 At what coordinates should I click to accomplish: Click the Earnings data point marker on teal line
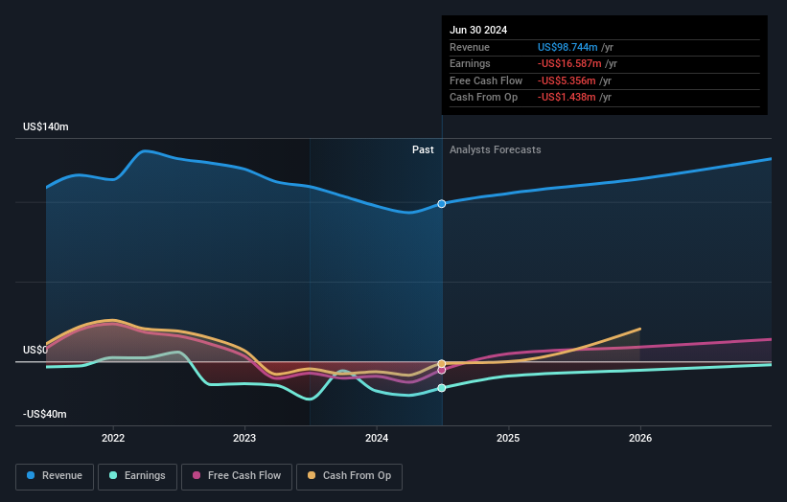[x=442, y=388]
